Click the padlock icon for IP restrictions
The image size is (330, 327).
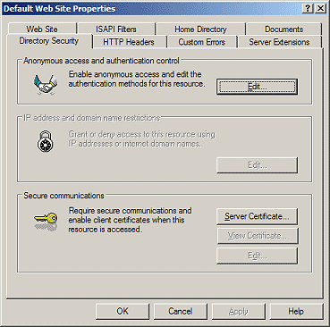point(46,141)
